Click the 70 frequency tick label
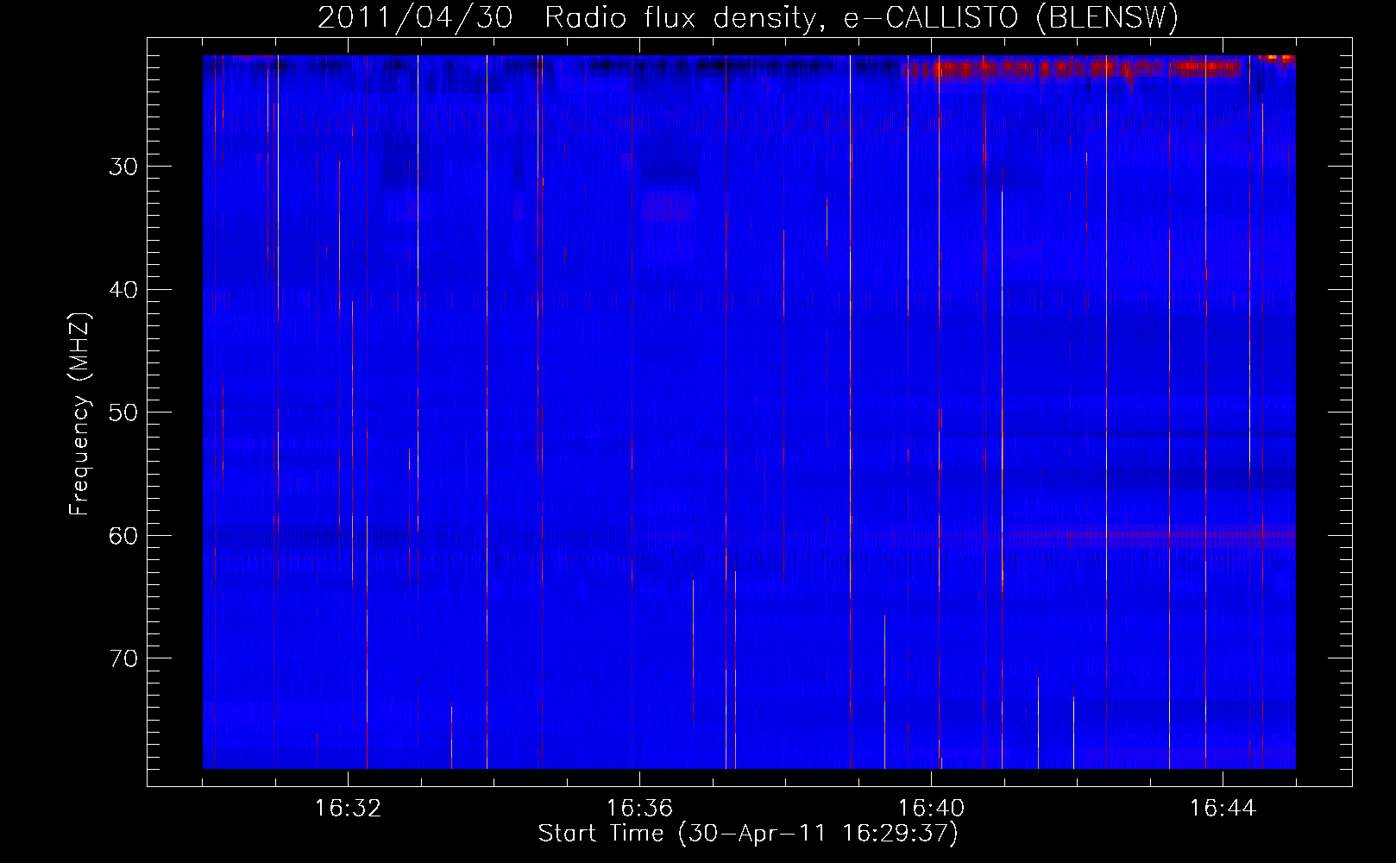Viewport: 1396px width, 863px height. pos(123,658)
